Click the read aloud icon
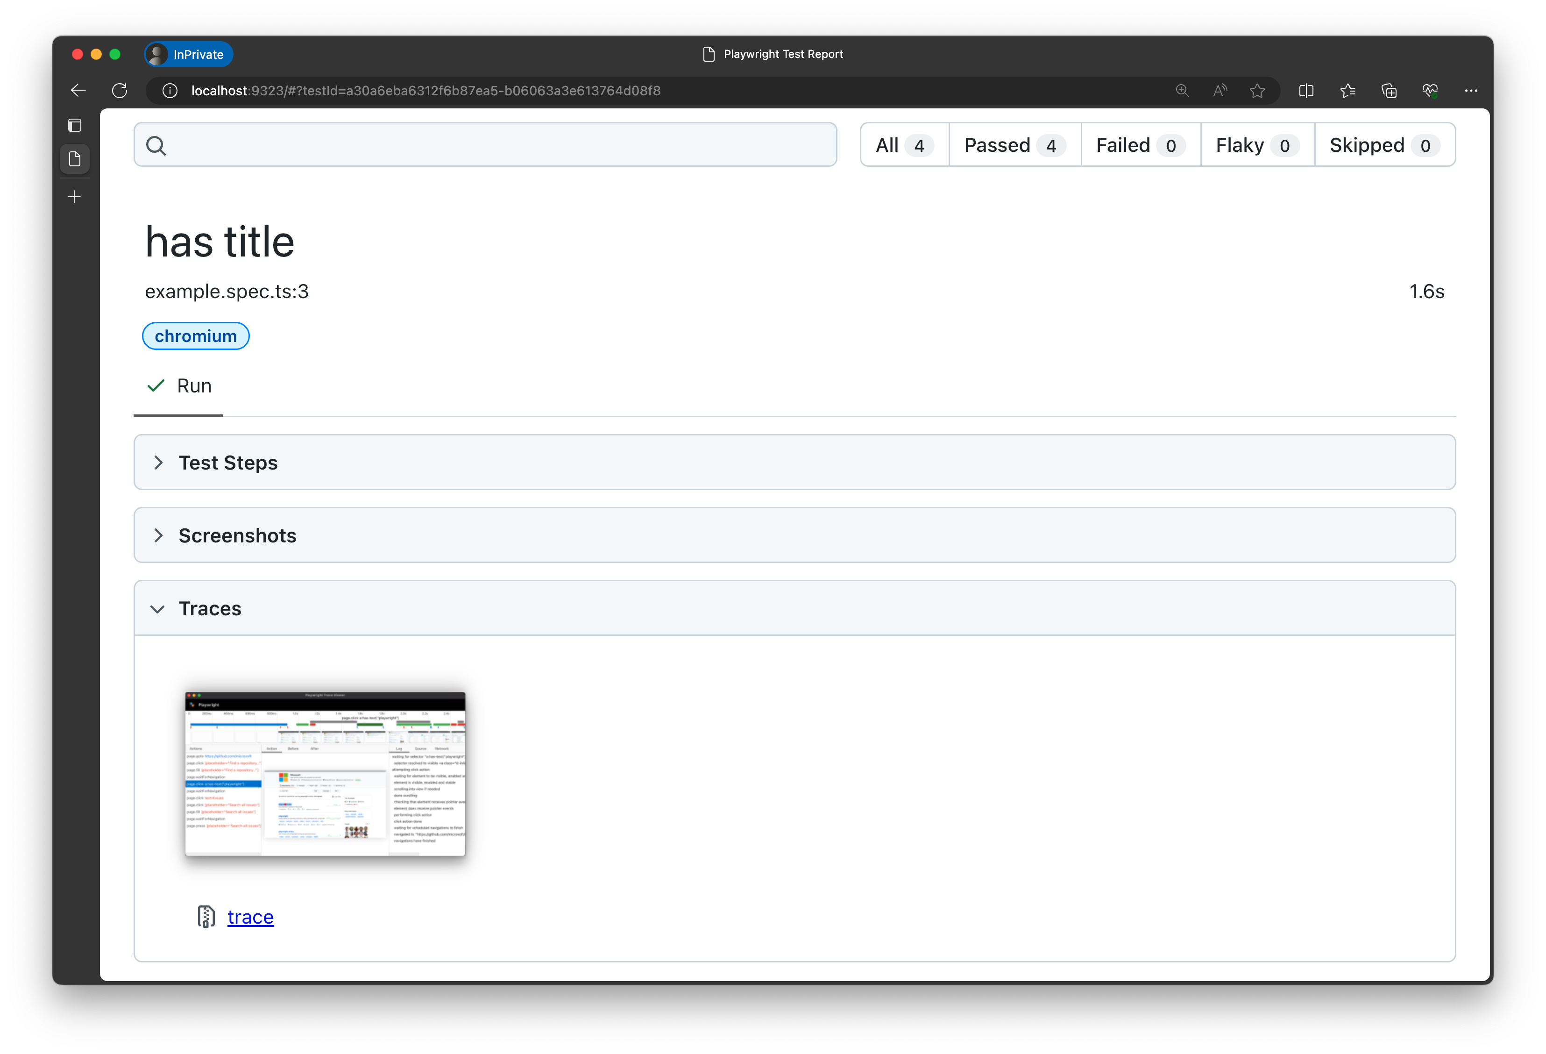Viewport: 1546px width, 1054px height. pyautogui.click(x=1220, y=91)
